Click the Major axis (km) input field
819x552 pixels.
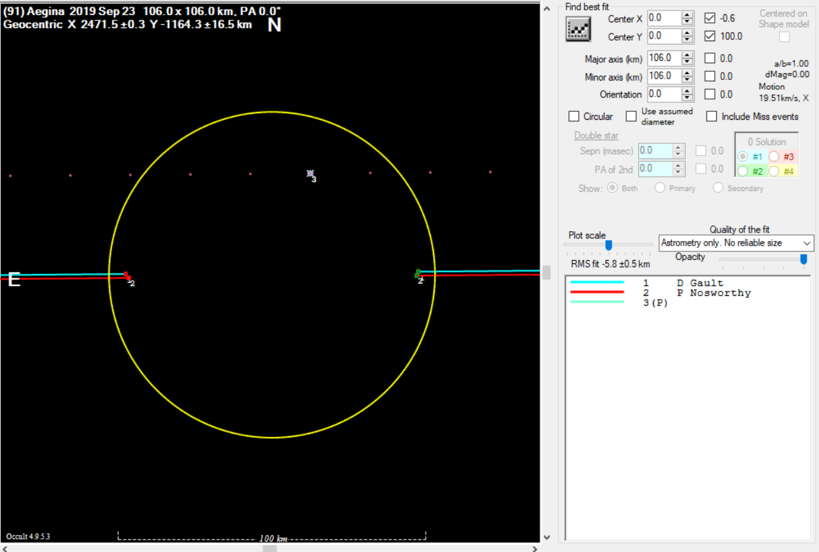click(664, 58)
